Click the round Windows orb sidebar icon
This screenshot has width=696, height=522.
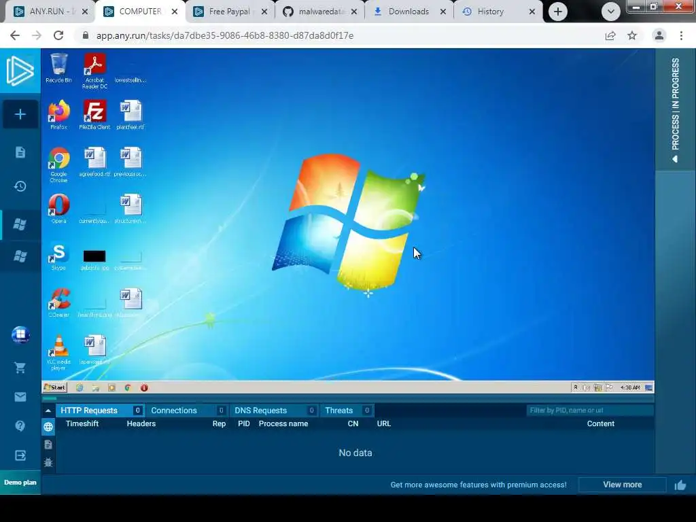[x=20, y=334]
